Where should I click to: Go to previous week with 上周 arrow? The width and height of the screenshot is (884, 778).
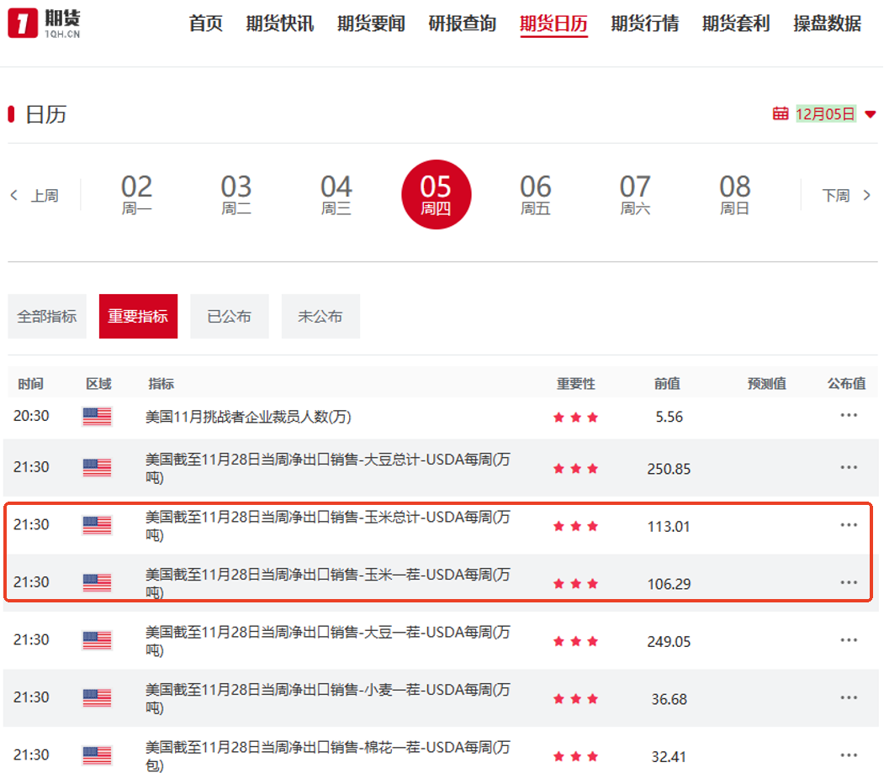pos(14,196)
